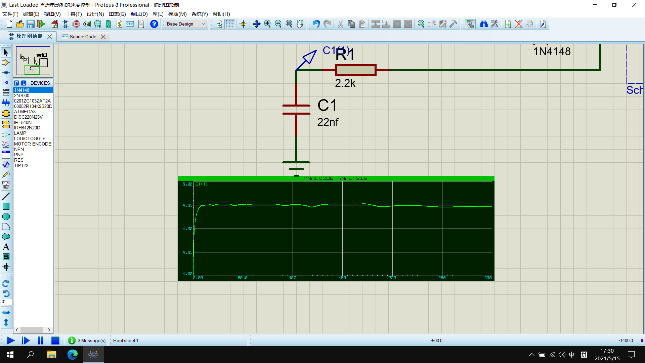The image size is (645, 363).
Task: Click the Zoom In magnifier icon
Action: click(x=267, y=24)
